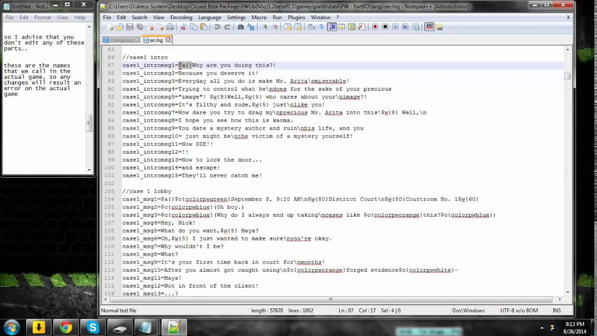Open the Language menu

coord(209,17)
